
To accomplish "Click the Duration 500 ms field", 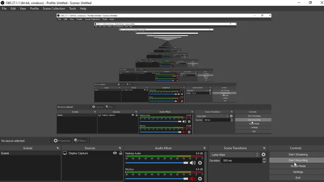I will [242, 160].
